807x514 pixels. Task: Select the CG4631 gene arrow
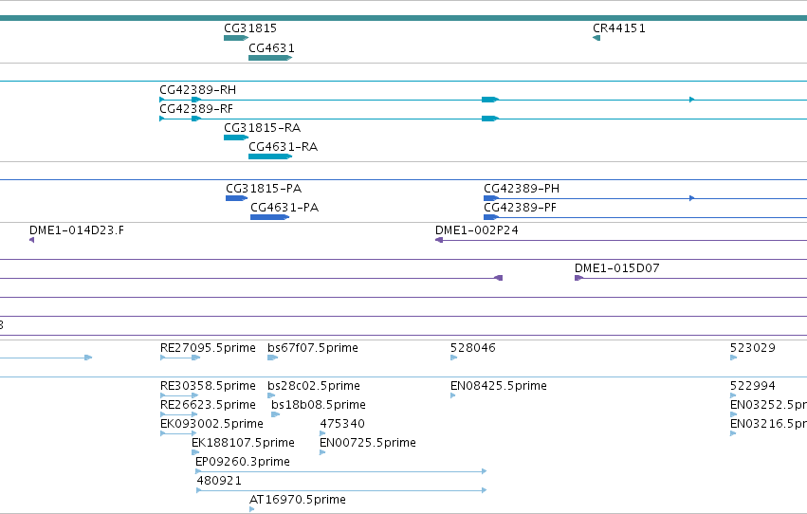(270, 58)
